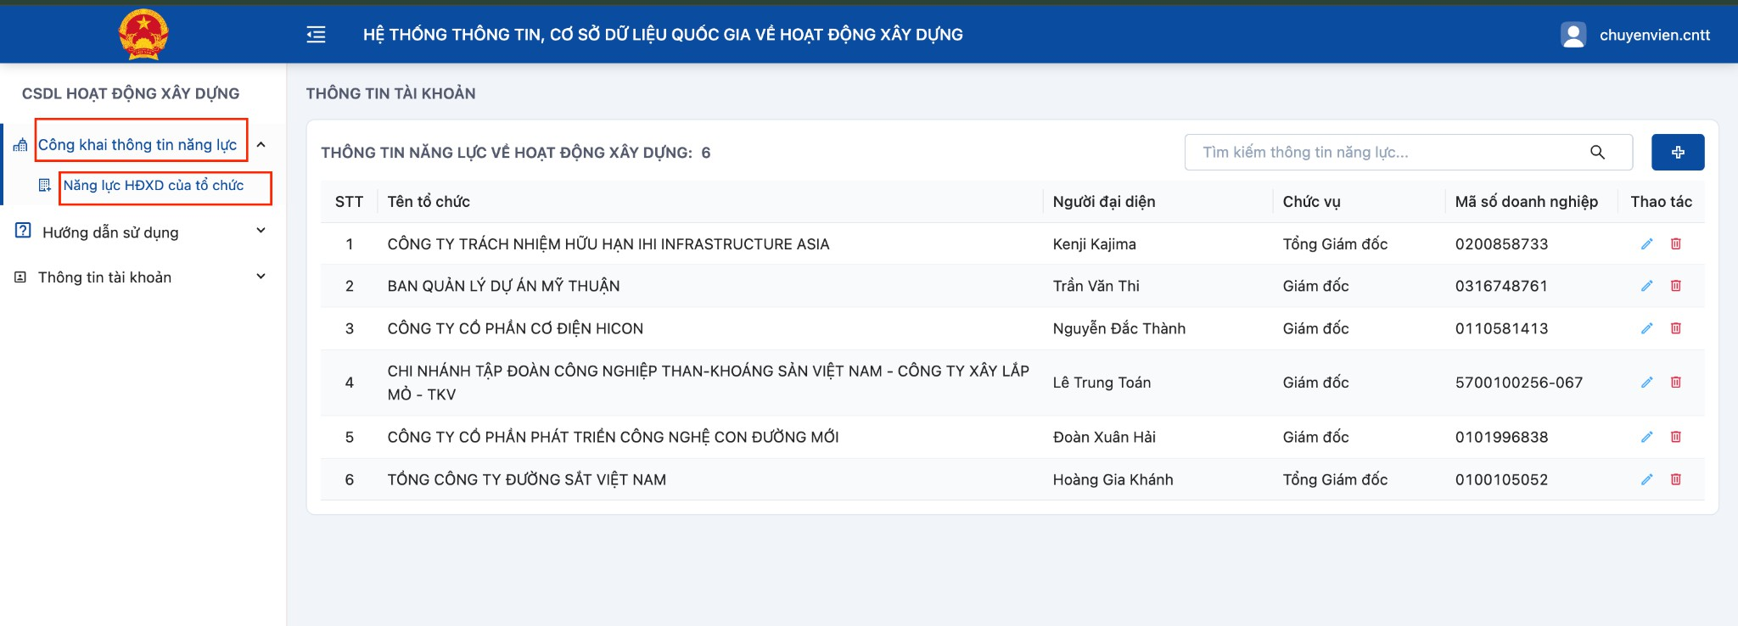This screenshot has height=626, width=1738.
Task: Click the search magnifier icon
Action: pos(1597,153)
